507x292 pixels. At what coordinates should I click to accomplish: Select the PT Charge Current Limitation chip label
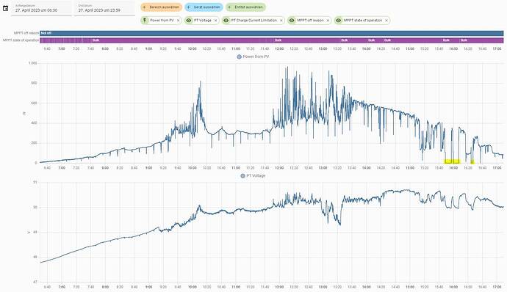[254, 21]
